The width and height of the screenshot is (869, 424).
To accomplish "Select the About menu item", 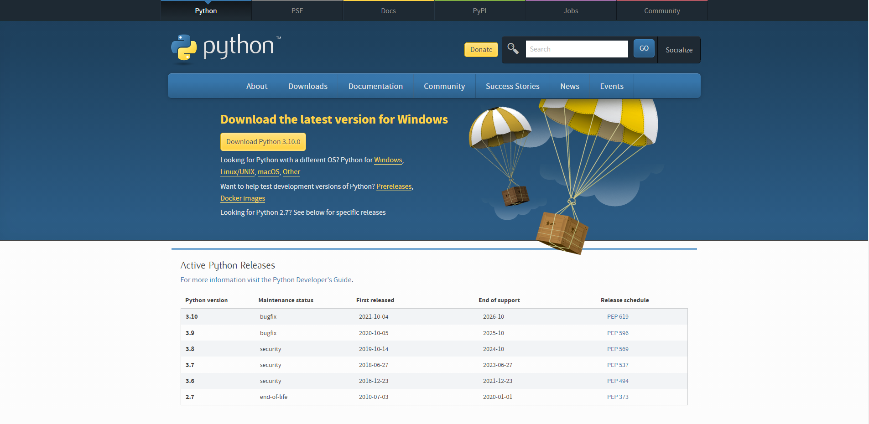I will click(x=256, y=86).
